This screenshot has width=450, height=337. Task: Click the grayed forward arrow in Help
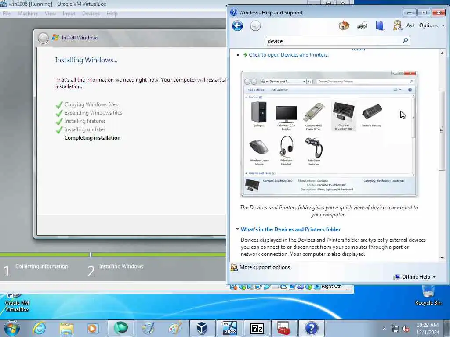pyautogui.click(x=255, y=26)
